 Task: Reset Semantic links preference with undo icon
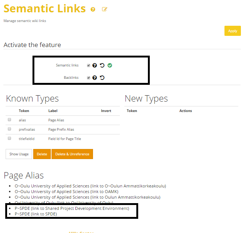pyautogui.click(x=102, y=65)
